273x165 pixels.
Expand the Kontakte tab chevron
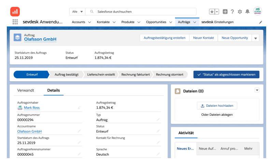114,22
